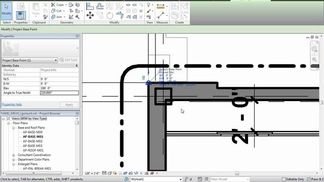Select the Cope geometry tool
Image resolution: width=324 pixels, height=182 pixels.
pyautogui.click(x=57, y=5)
